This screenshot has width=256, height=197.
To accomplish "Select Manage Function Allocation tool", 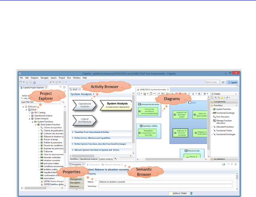I will 223,122.
